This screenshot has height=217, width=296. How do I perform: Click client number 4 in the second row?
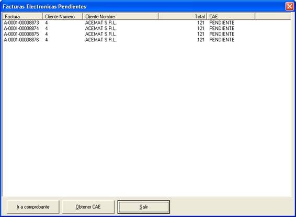coord(47,28)
